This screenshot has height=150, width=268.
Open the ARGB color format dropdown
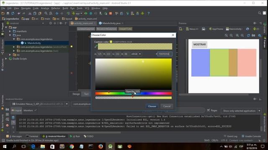(x=136, y=54)
